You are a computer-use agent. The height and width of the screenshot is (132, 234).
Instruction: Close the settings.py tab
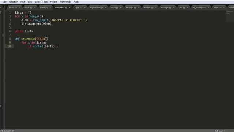tap(139, 7)
